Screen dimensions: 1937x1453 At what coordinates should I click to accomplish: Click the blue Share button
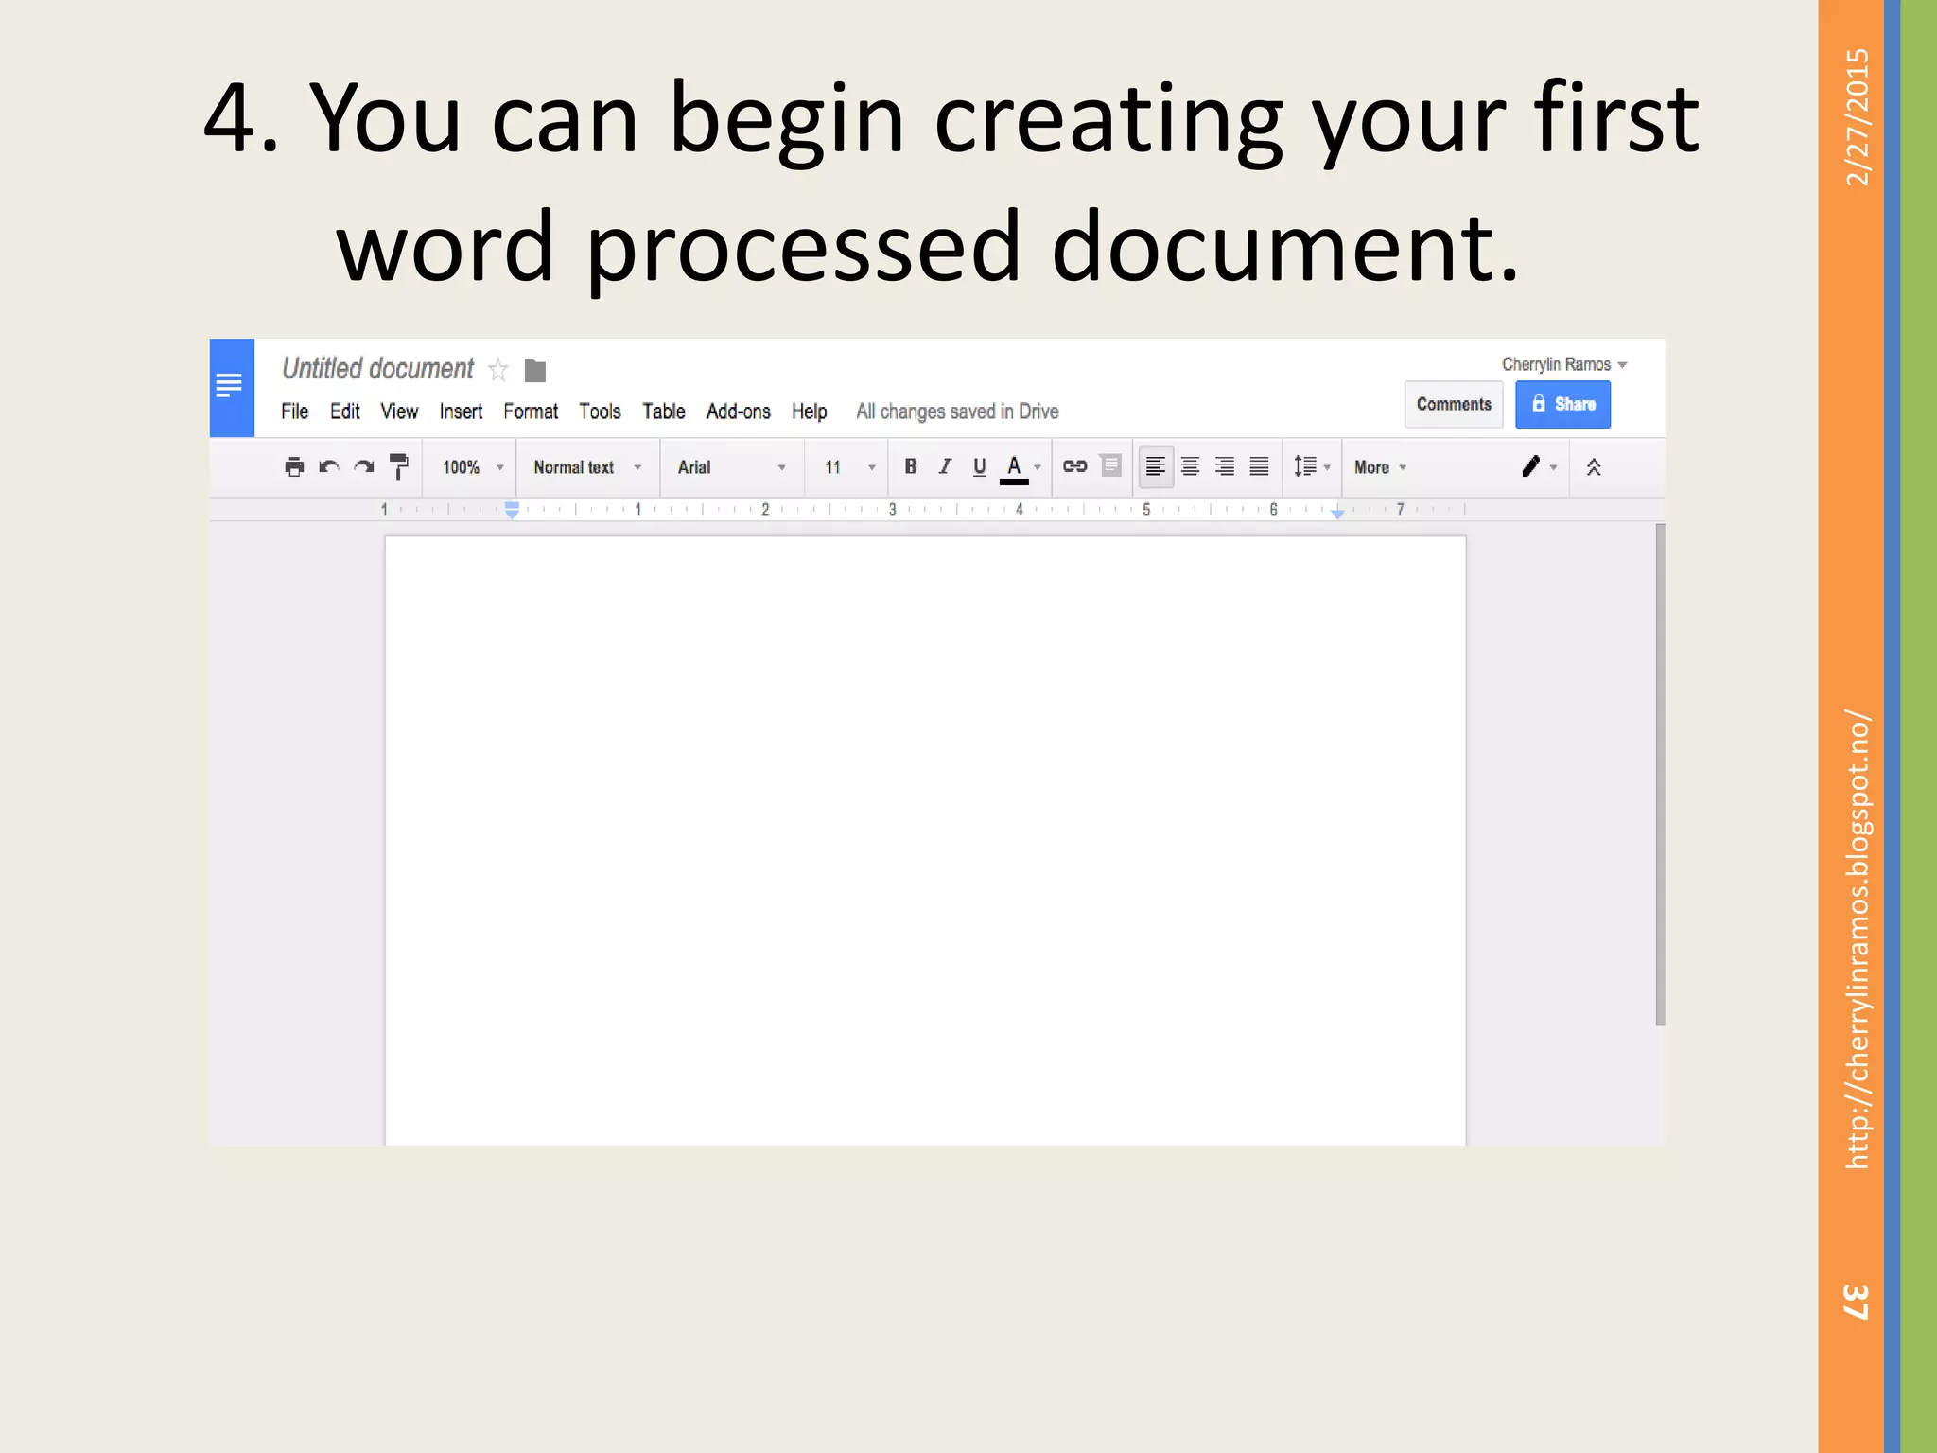(x=1562, y=404)
